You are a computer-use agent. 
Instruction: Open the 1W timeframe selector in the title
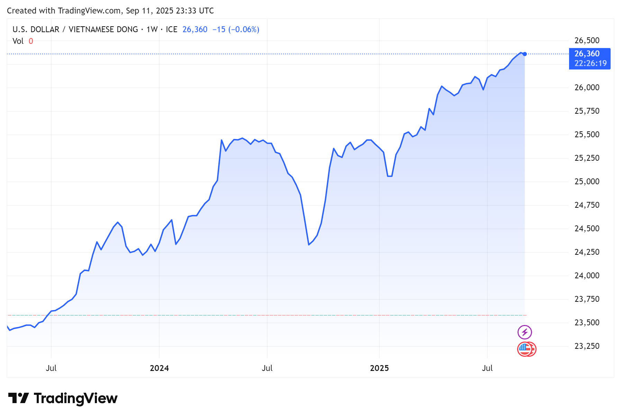click(x=152, y=29)
